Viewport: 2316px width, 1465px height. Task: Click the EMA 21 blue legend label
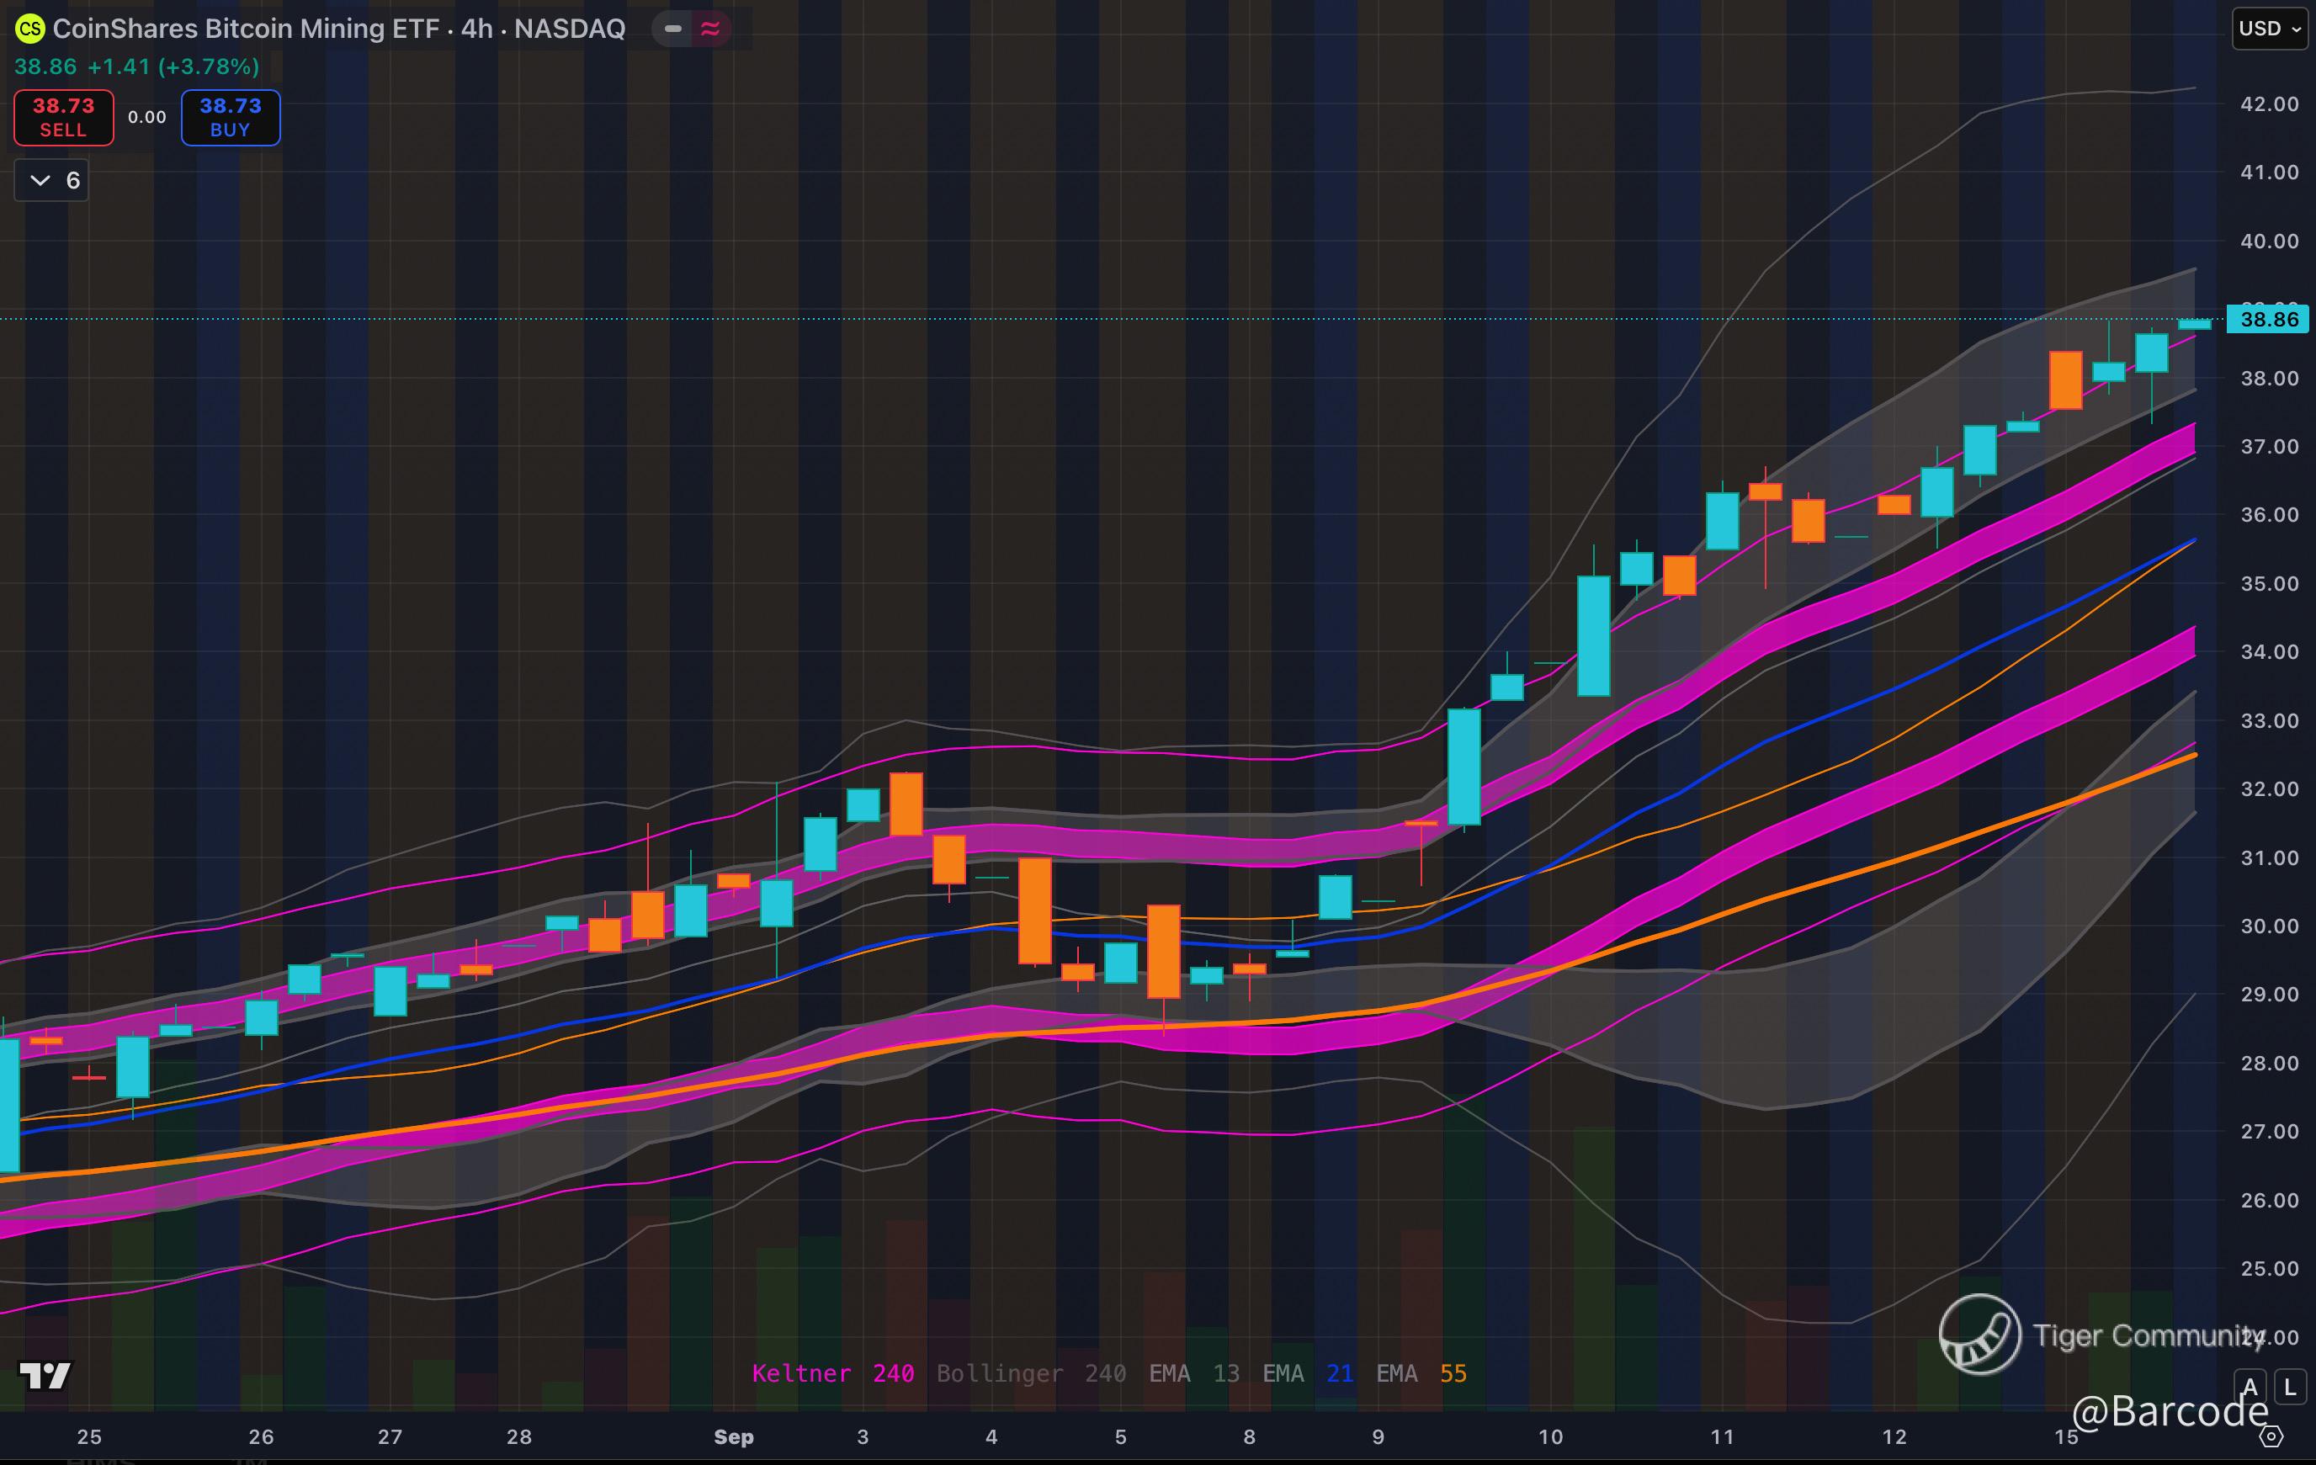click(1308, 1373)
